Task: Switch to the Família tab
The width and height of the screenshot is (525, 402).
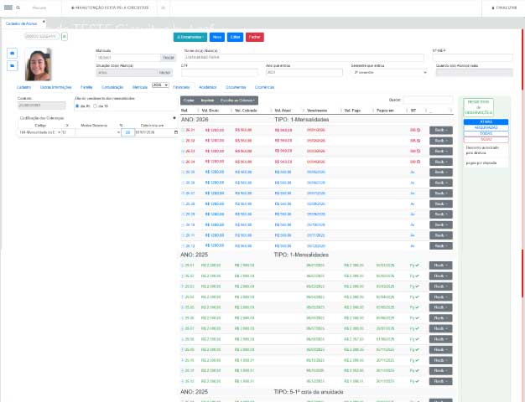Action: tap(86, 87)
